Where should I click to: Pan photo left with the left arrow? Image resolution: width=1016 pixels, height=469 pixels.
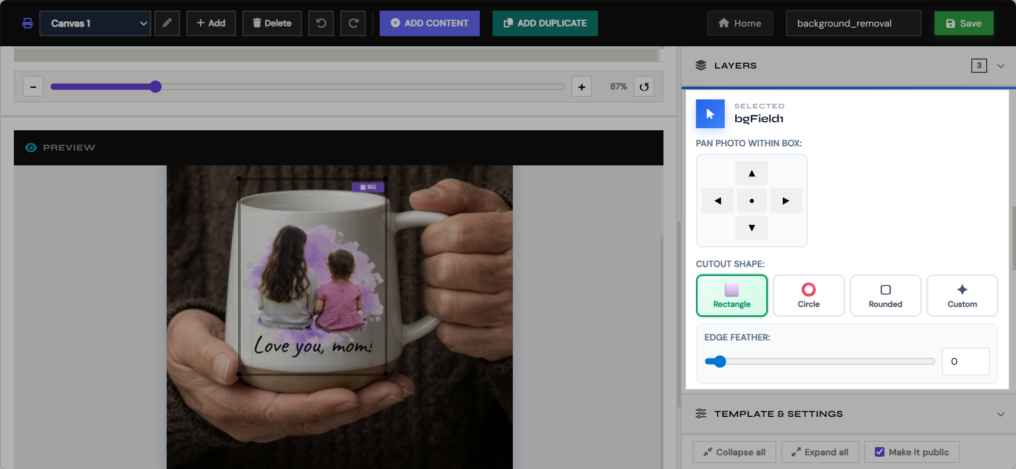(718, 200)
